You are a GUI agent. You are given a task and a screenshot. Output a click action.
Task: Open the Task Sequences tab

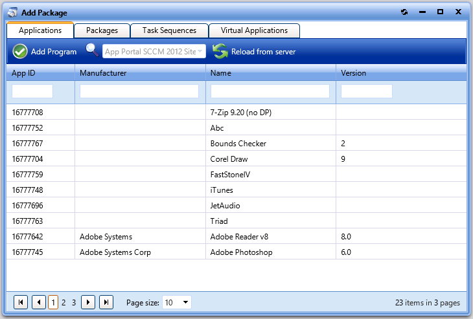(x=169, y=30)
